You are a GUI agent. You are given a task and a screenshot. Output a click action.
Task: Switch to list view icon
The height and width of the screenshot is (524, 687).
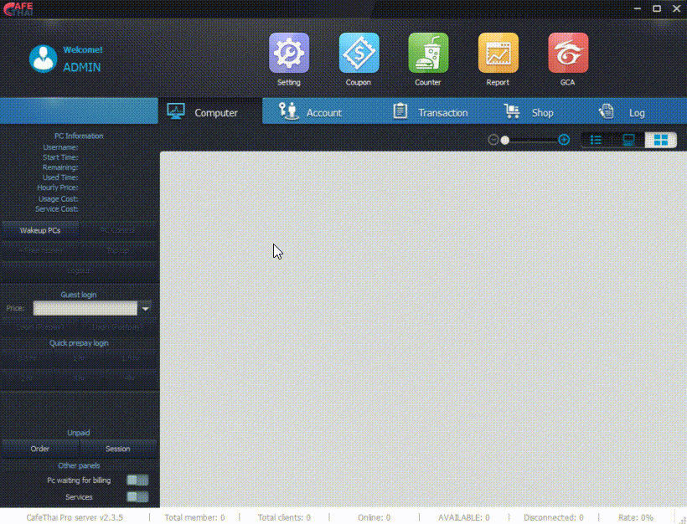(x=597, y=140)
